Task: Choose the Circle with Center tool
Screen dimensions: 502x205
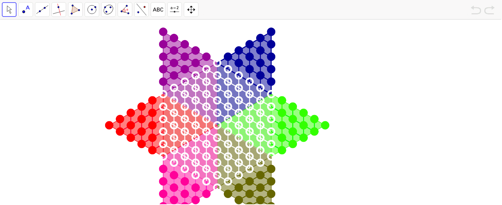Action: tap(92, 10)
